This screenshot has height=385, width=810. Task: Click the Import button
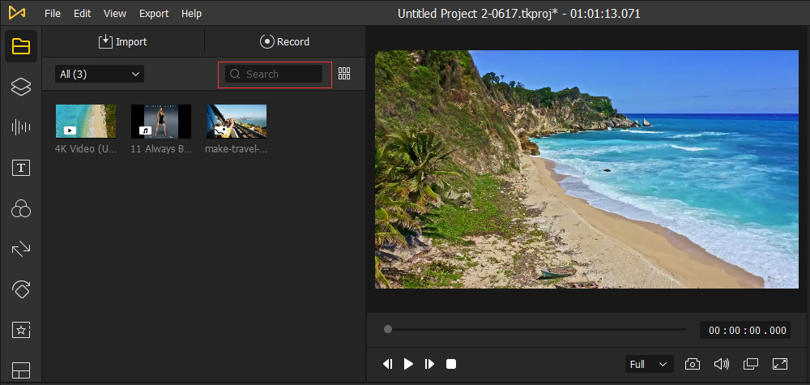[x=122, y=41]
